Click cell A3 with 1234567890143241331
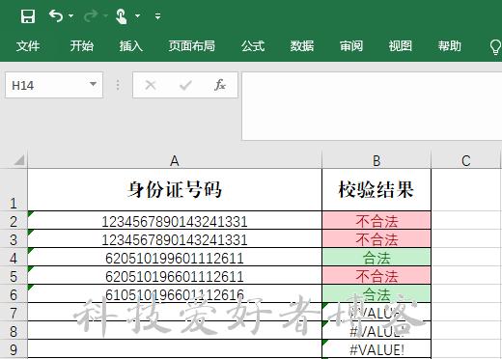This screenshot has width=502, height=359. pyautogui.click(x=175, y=239)
